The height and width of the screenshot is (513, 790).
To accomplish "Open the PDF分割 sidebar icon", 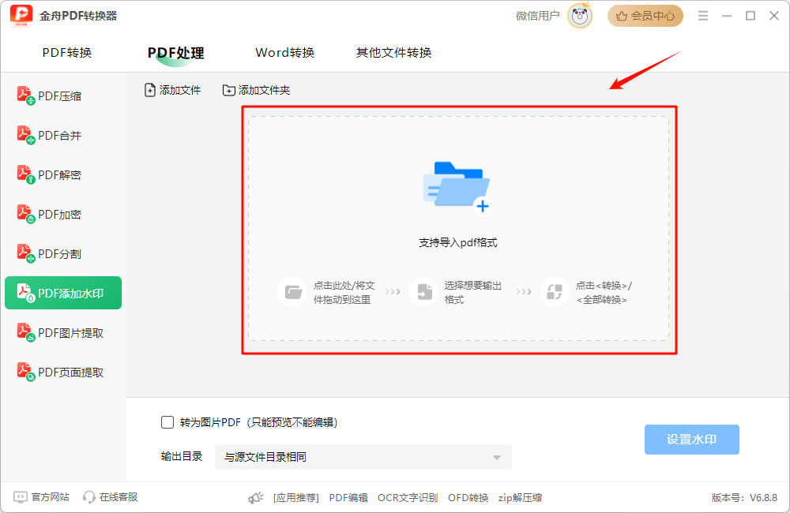I will tap(26, 253).
